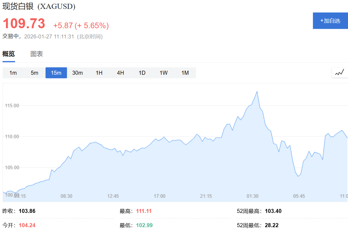Image resolution: width=348 pixels, height=232 pixels.
Task: Switch to the 图表 tab
Action: pyautogui.click(x=37, y=54)
